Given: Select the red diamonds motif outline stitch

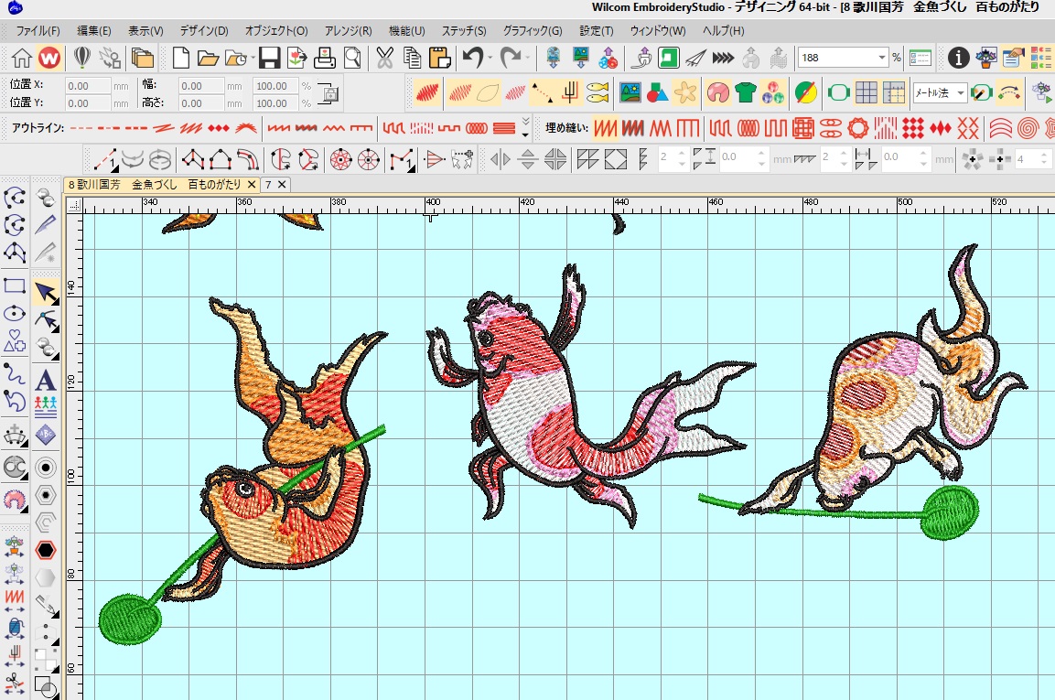Looking at the screenshot, I should tap(218, 128).
